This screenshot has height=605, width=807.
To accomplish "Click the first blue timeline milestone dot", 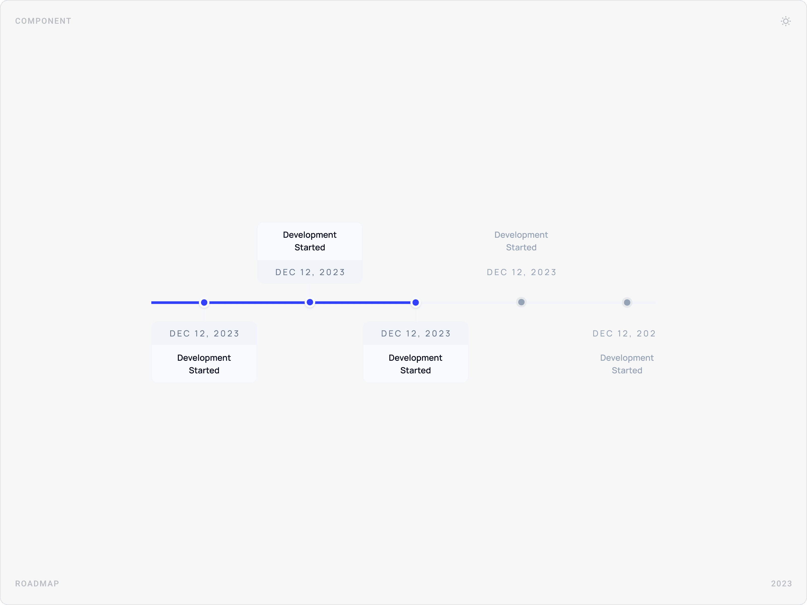I will pos(204,302).
